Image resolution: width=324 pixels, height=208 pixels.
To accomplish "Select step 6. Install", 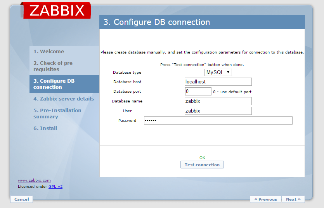I will coord(45,128).
